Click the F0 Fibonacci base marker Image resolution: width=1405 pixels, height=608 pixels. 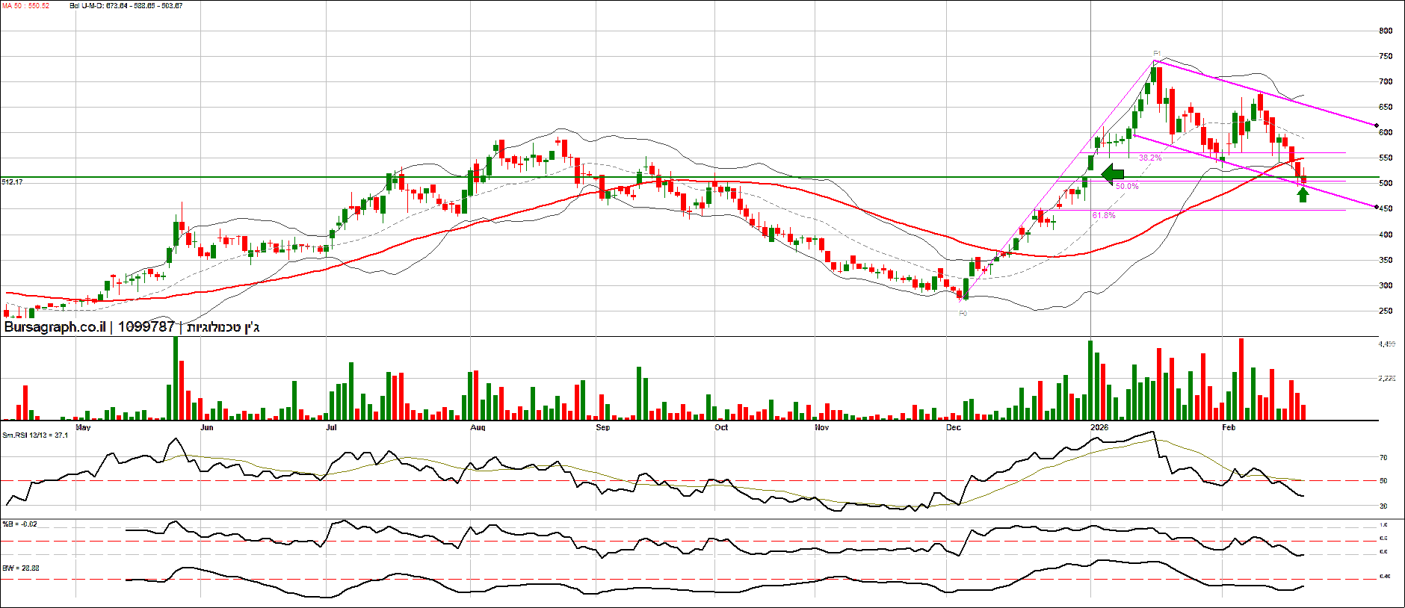point(963,314)
